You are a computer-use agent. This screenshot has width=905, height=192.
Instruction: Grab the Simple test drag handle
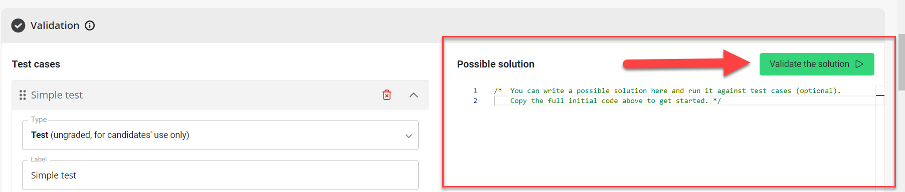click(23, 95)
